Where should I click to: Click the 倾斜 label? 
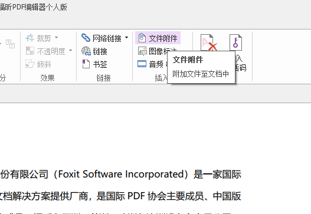(44, 64)
